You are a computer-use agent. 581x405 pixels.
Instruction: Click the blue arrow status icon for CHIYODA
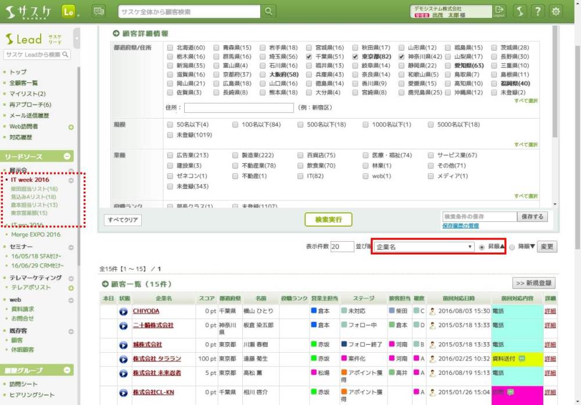(123, 311)
